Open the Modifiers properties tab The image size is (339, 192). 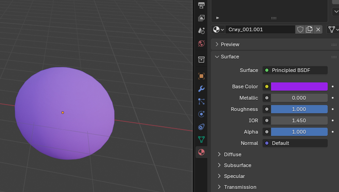point(201,89)
